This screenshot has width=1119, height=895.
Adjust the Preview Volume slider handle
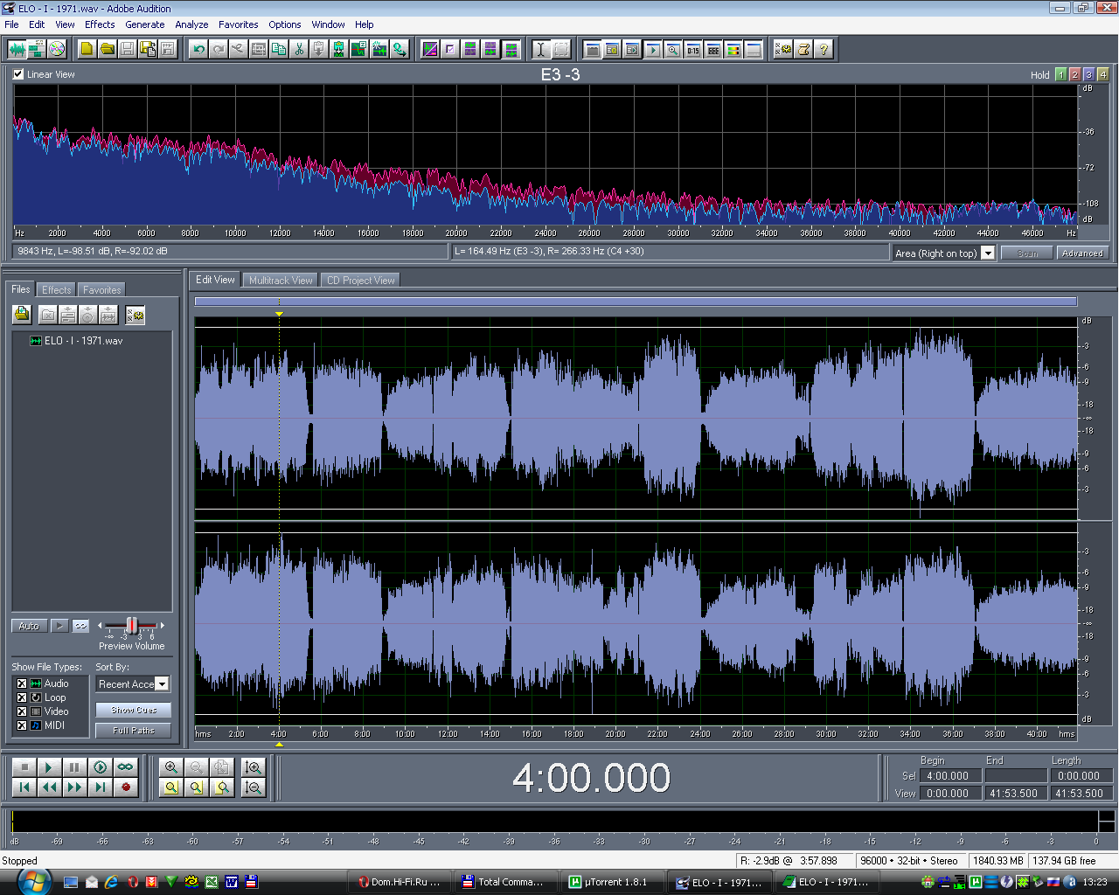[x=131, y=625]
